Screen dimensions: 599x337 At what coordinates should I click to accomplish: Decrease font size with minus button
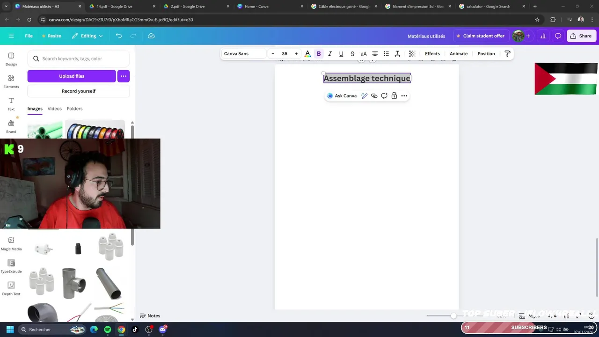pos(273,54)
